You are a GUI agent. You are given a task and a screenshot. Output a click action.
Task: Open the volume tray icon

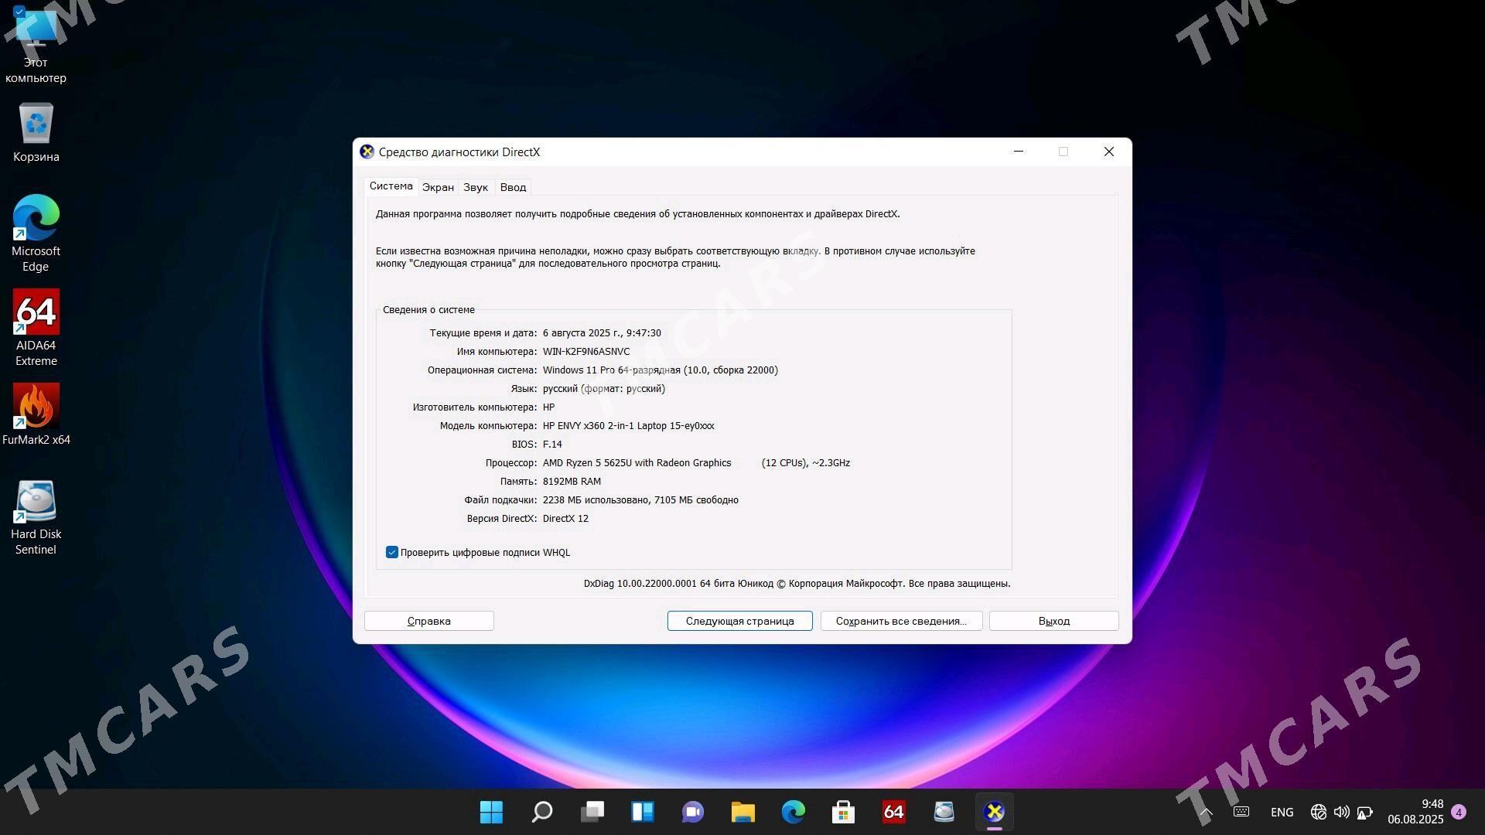point(1342,812)
